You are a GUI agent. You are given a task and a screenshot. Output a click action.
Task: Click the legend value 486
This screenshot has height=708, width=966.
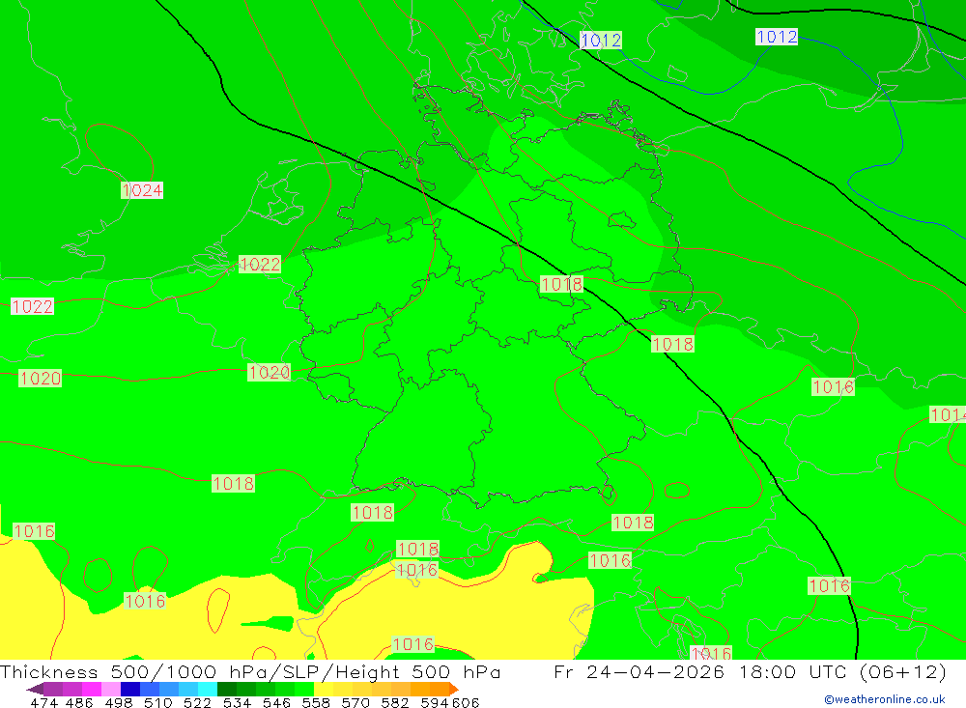tap(79, 702)
